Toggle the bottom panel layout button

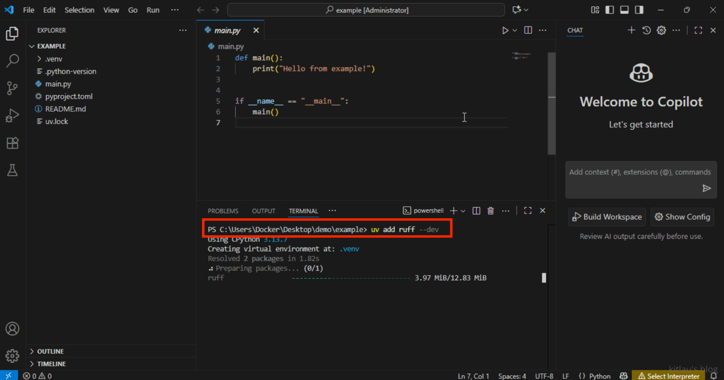[624, 10]
